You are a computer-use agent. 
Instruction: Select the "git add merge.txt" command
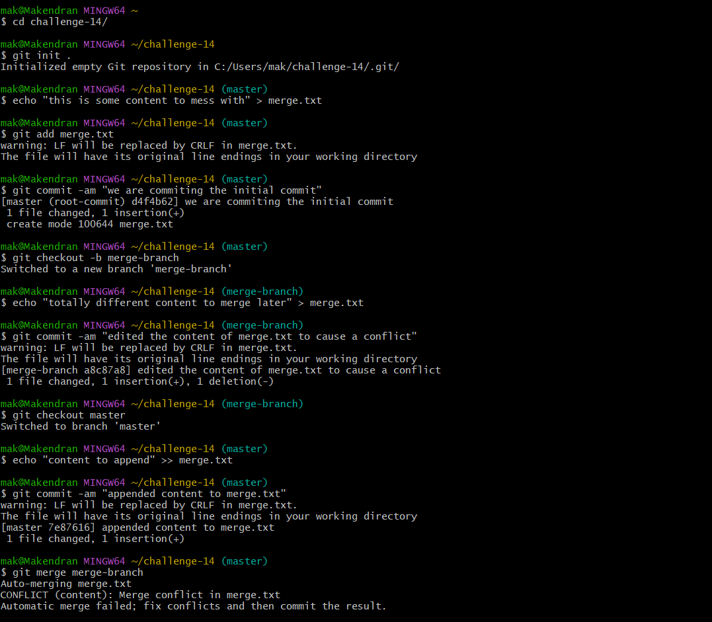pos(58,134)
